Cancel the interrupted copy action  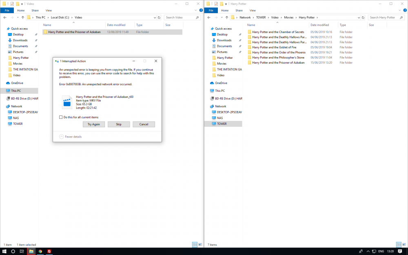[144, 124]
